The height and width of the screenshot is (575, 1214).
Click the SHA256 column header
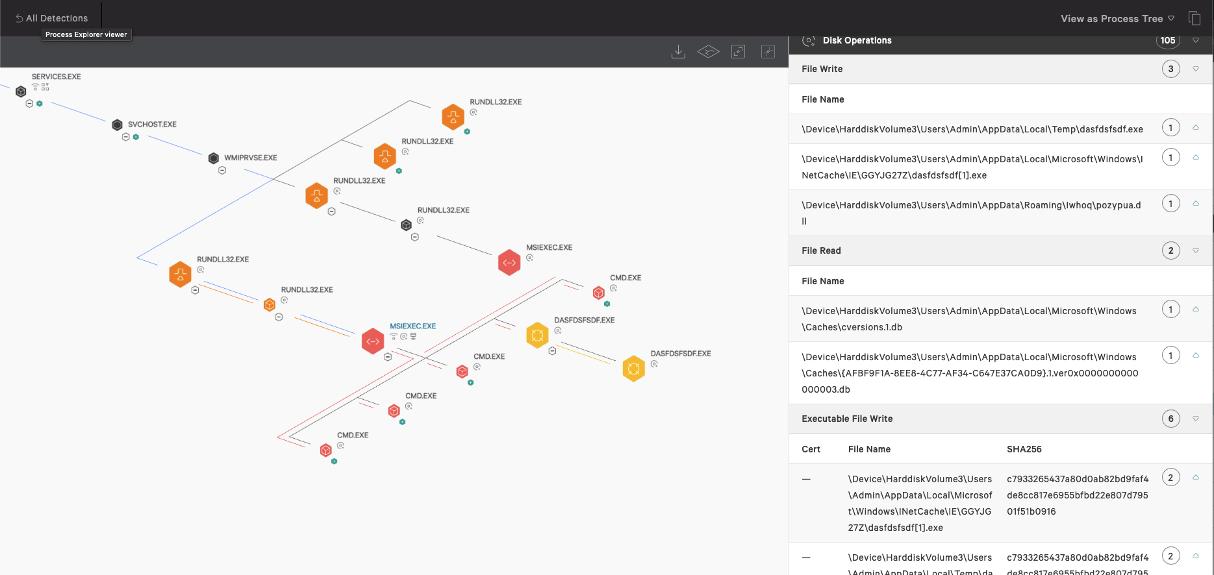[1024, 449]
